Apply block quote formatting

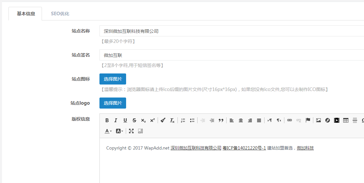pyautogui.click(x=221, y=120)
